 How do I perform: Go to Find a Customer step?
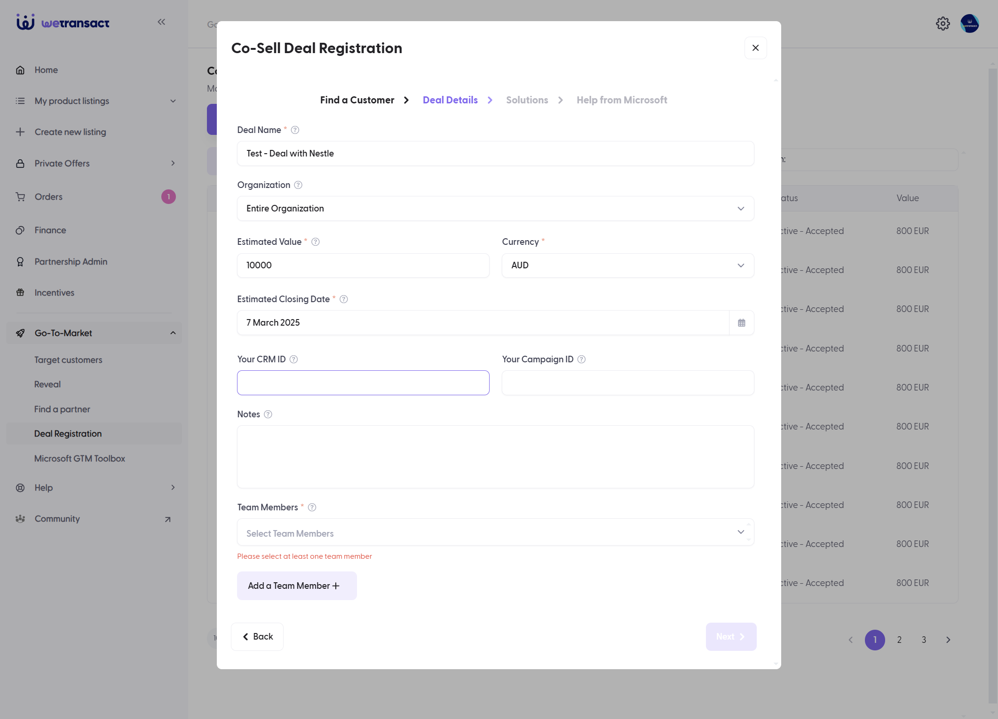tap(357, 100)
